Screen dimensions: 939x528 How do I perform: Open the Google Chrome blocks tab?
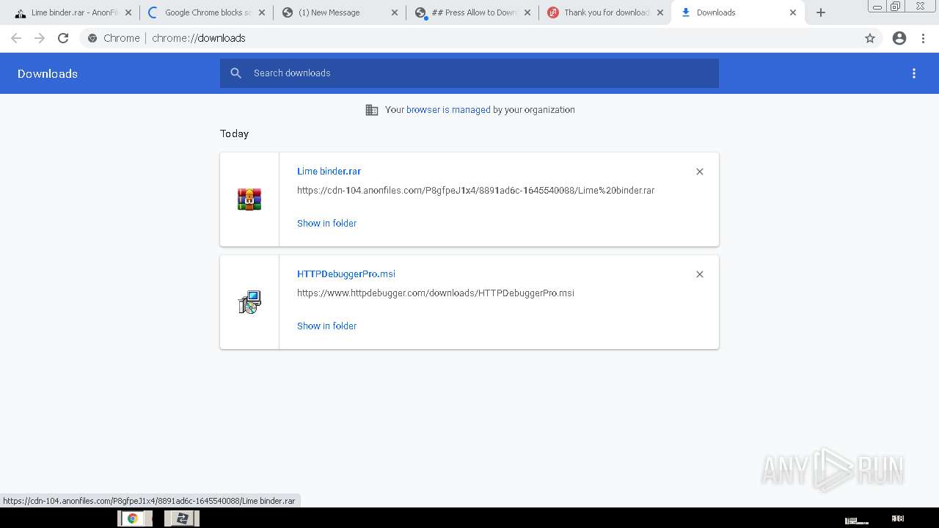pyautogui.click(x=205, y=12)
